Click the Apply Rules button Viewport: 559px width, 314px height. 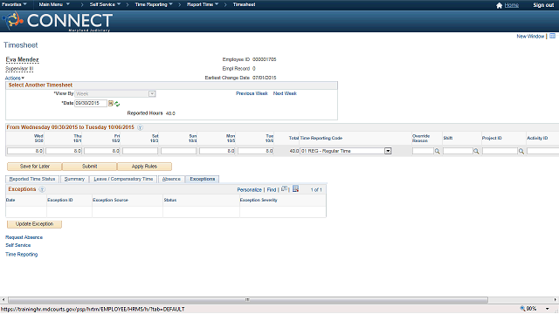144,167
